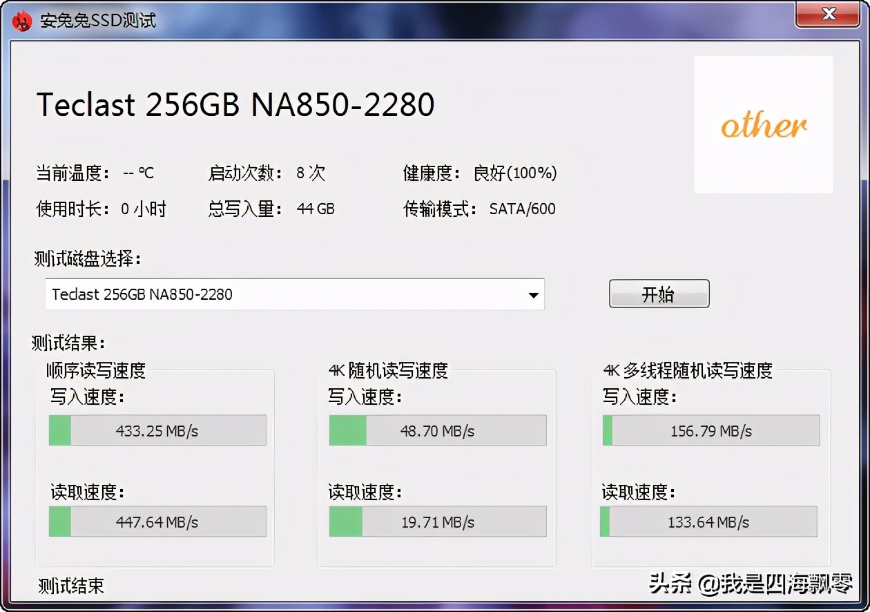Click the AnTuTu logo in the title bar
This screenshot has width=870, height=612.
(21, 20)
